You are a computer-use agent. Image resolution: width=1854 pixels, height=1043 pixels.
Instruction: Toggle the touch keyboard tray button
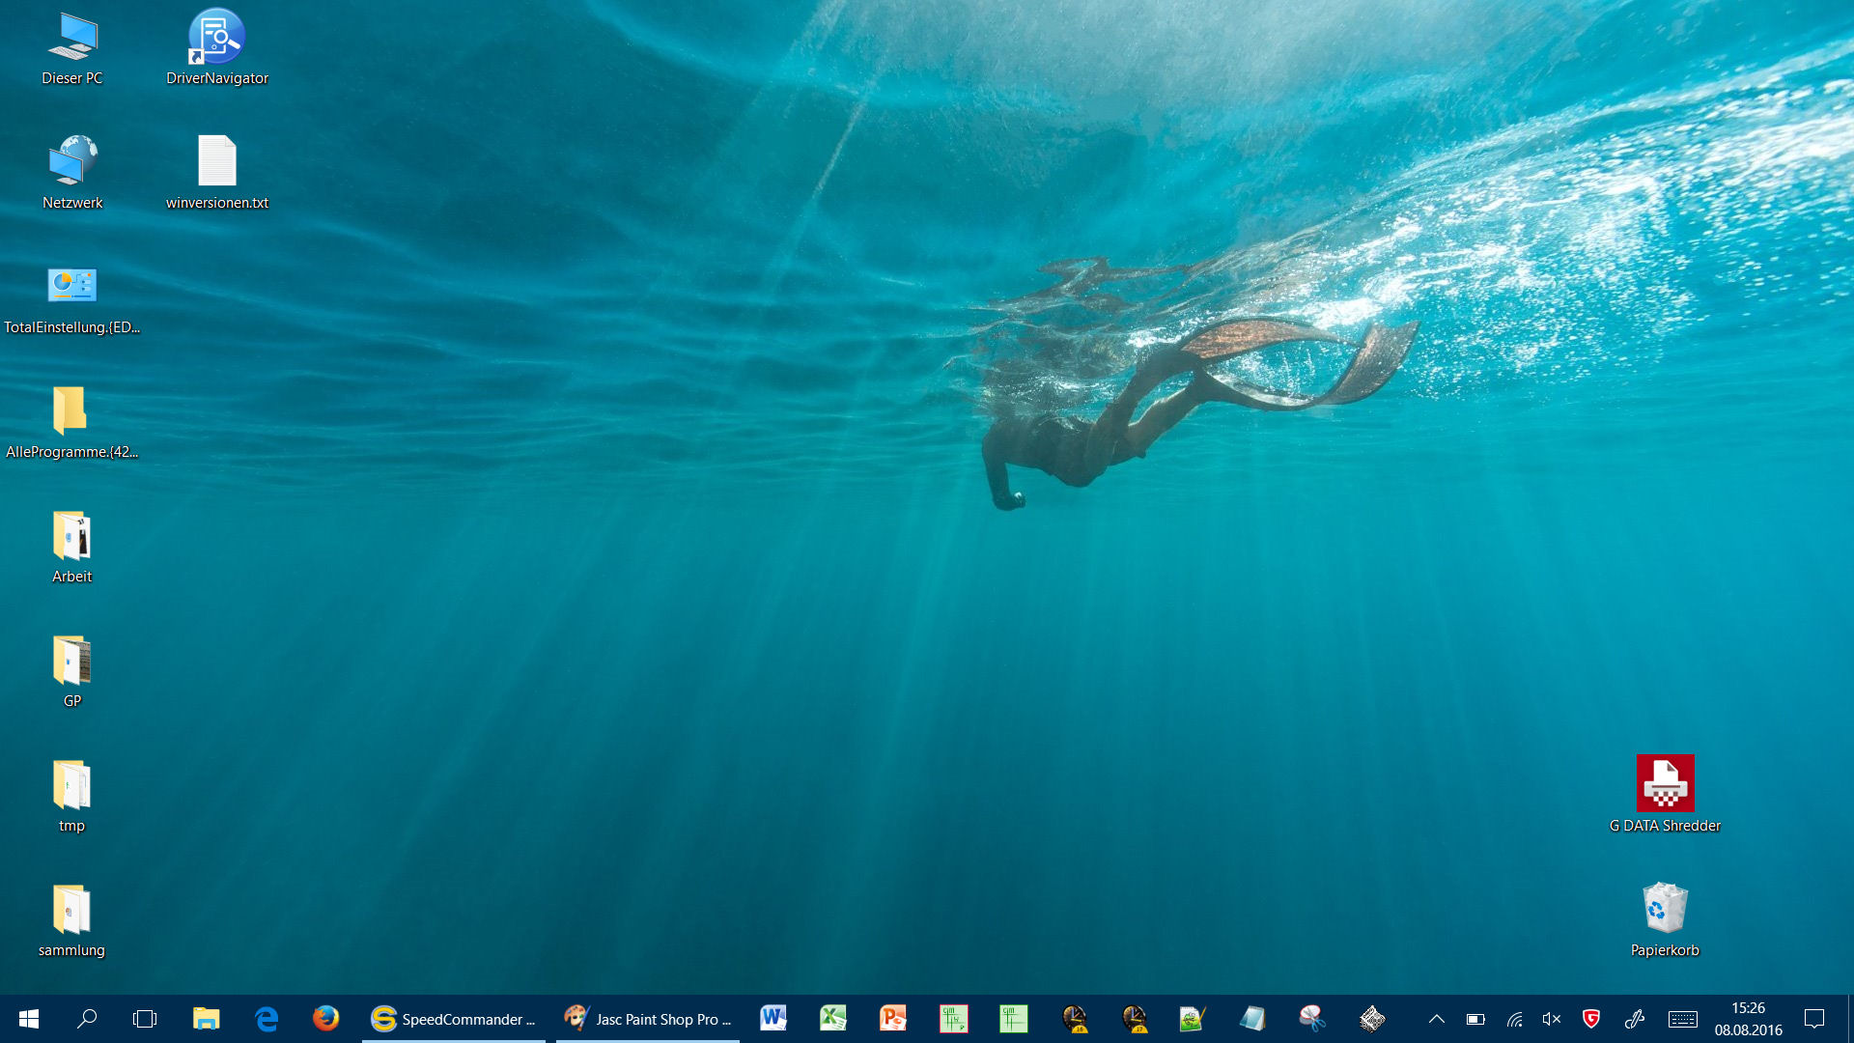[1683, 1019]
